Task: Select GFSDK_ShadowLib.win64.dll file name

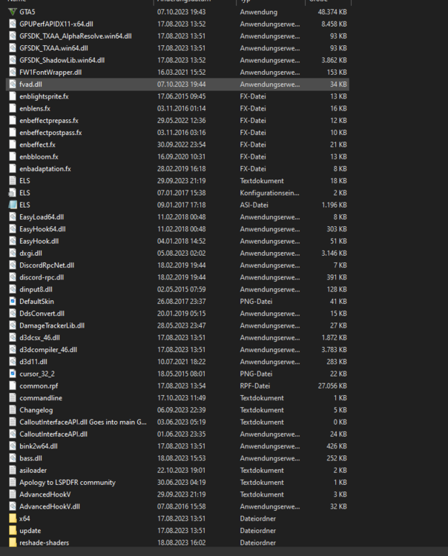Action: point(62,60)
